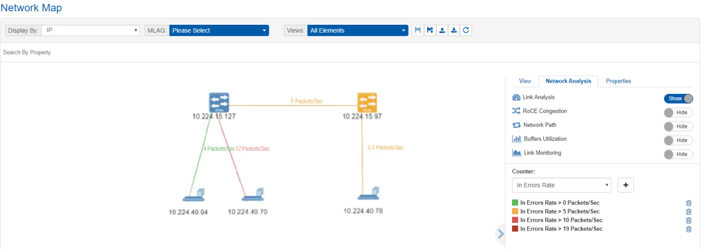701x249 pixels.
Task: Expand the Counter 'In Errors Rate' dropdown
Action: (561, 185)
